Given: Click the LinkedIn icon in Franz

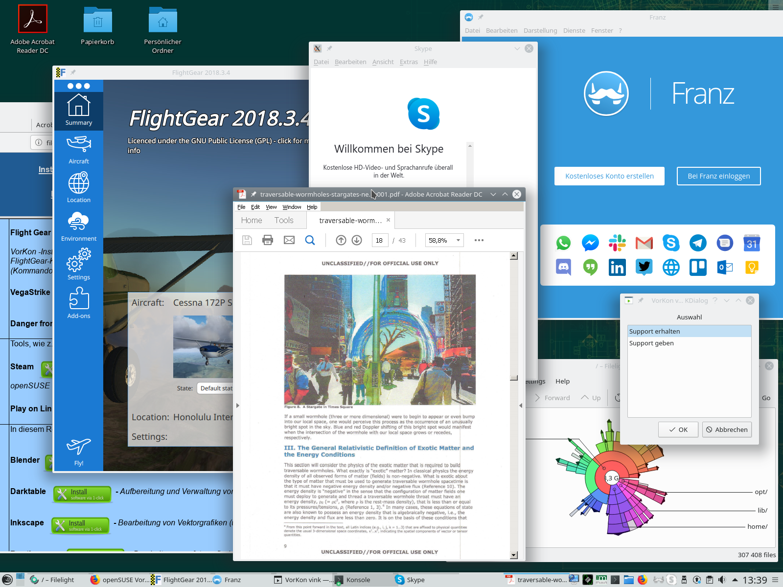Looking at the screenshot, I should [x=617, y=267].
